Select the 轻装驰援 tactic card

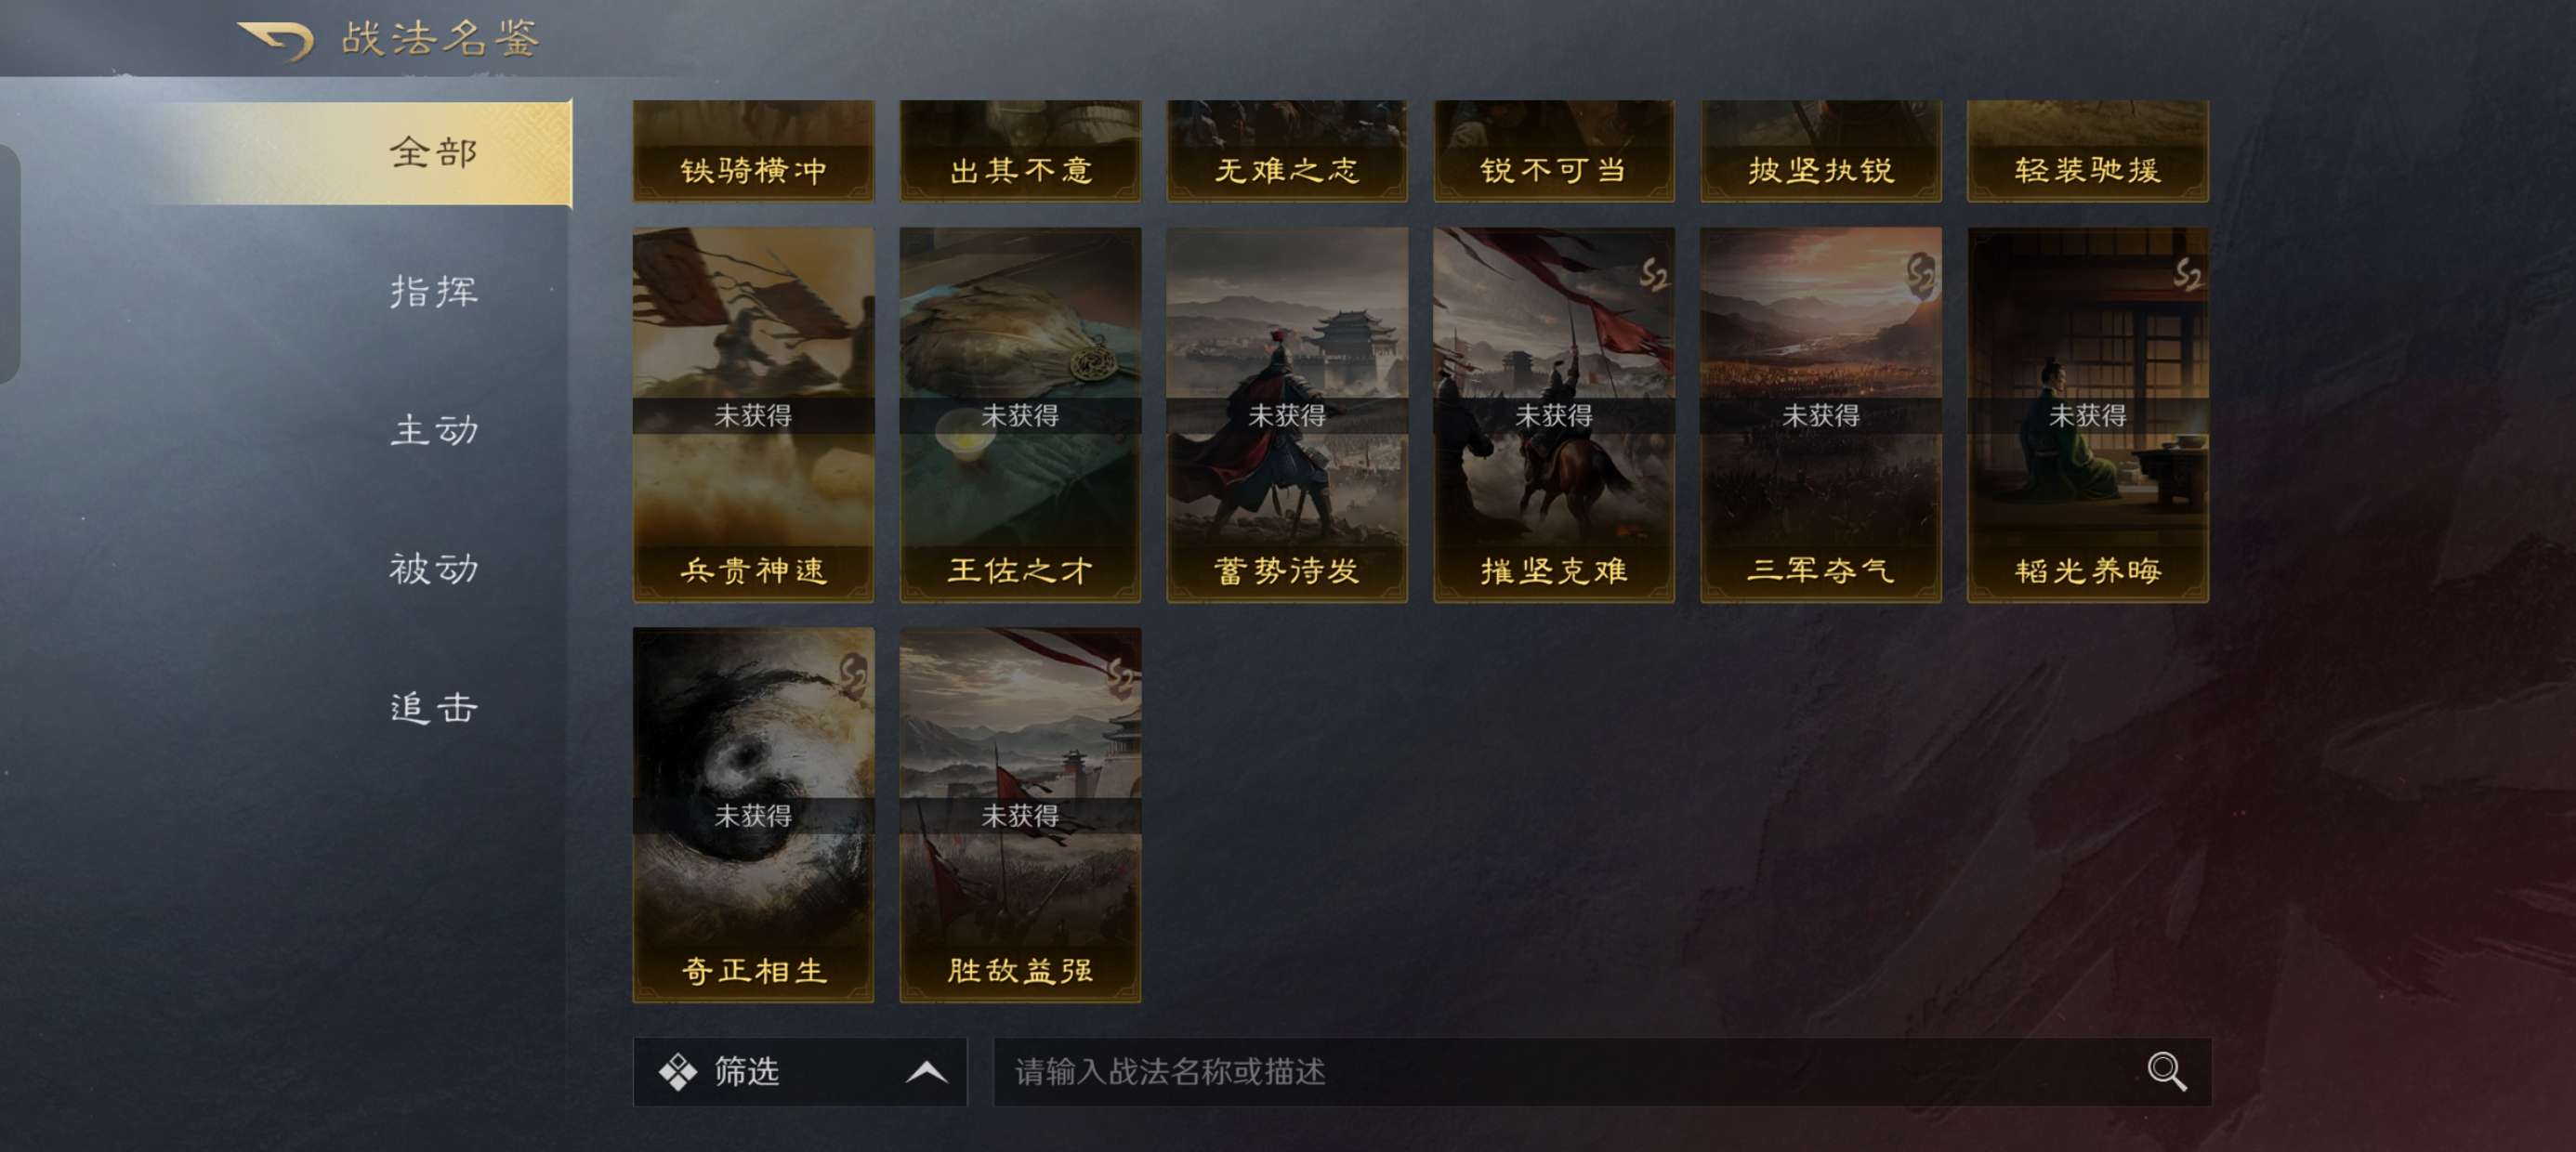(x=2088, y=151)
